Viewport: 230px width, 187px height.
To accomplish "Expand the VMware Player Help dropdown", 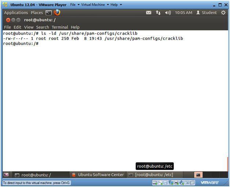I will tap(116, 5).
